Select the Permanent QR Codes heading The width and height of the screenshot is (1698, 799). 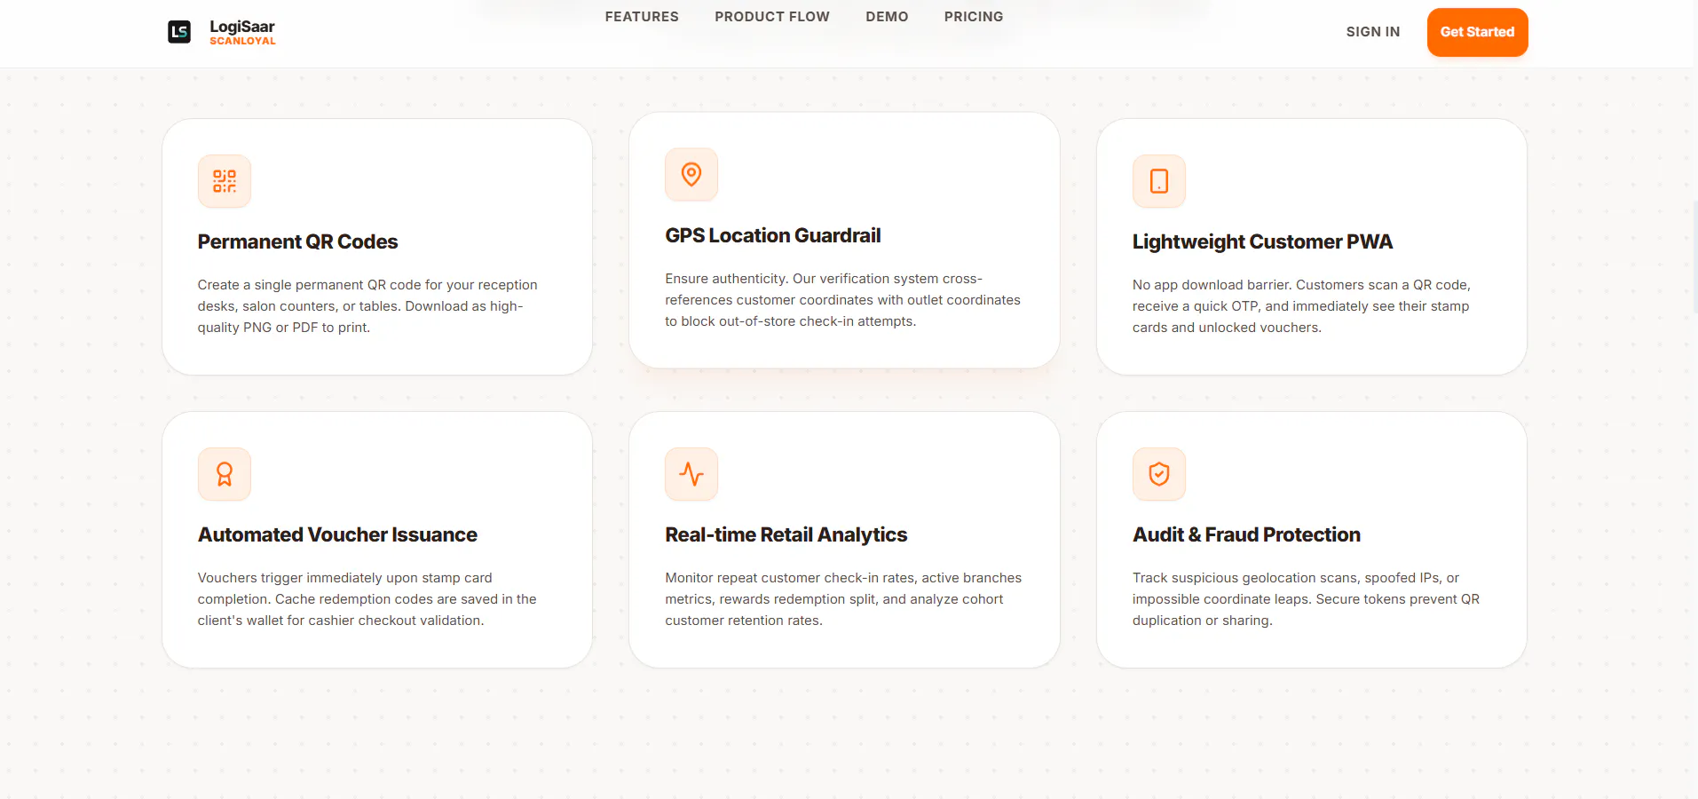coord(297,241)
